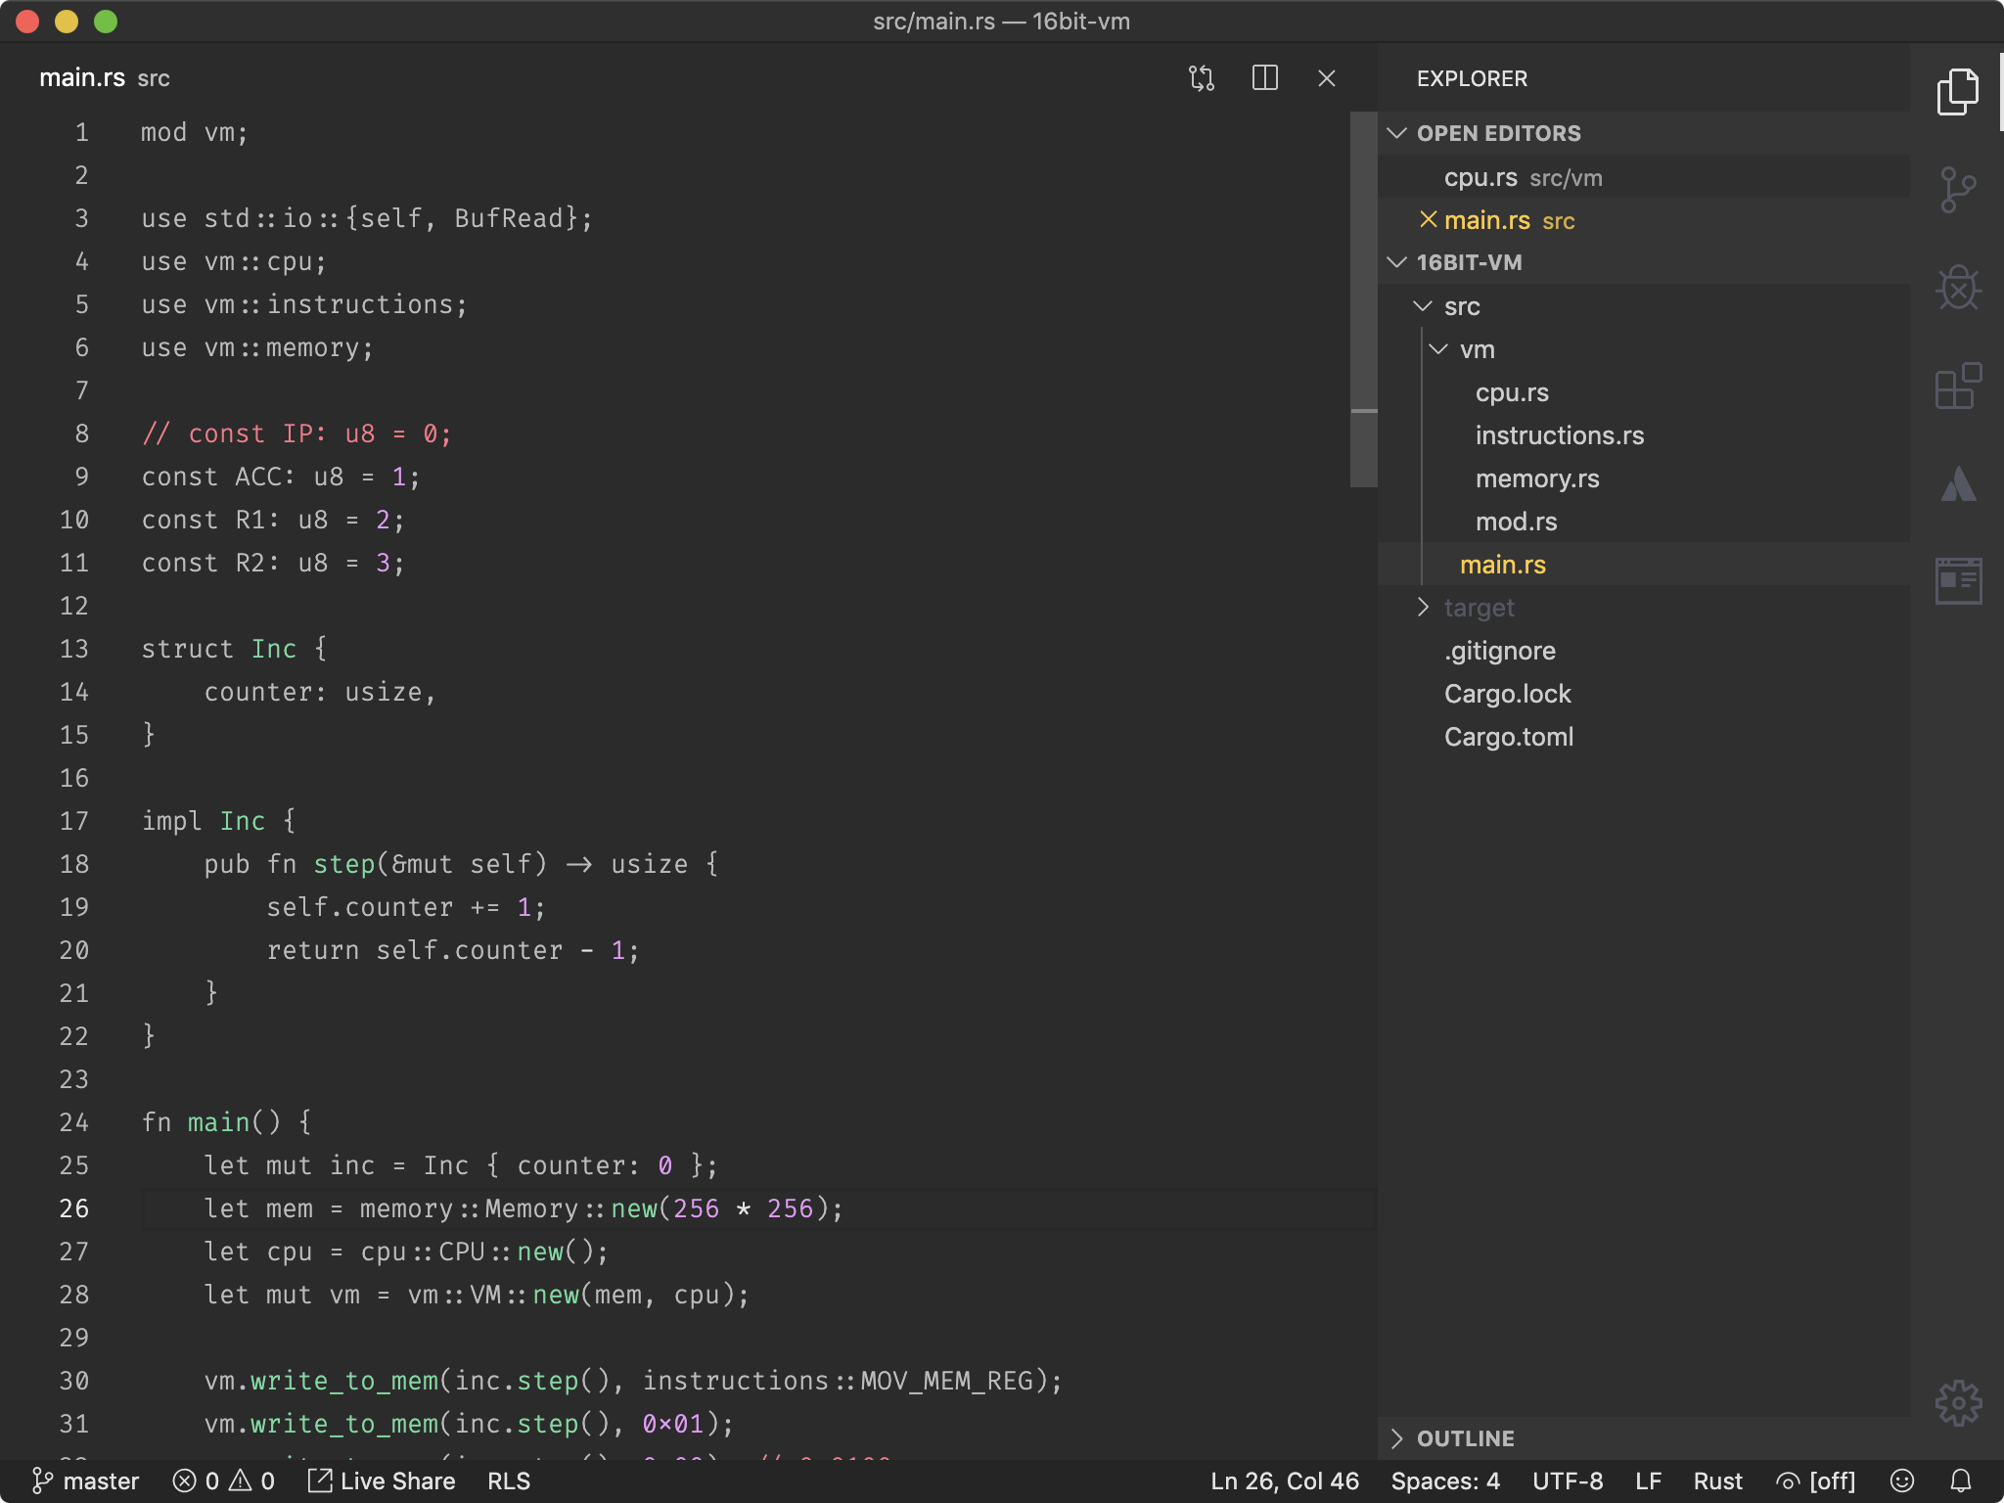Open the Source Control activity bar icon
The height and width of the screenshot is (1503, 2004).
click(1957, 190)
